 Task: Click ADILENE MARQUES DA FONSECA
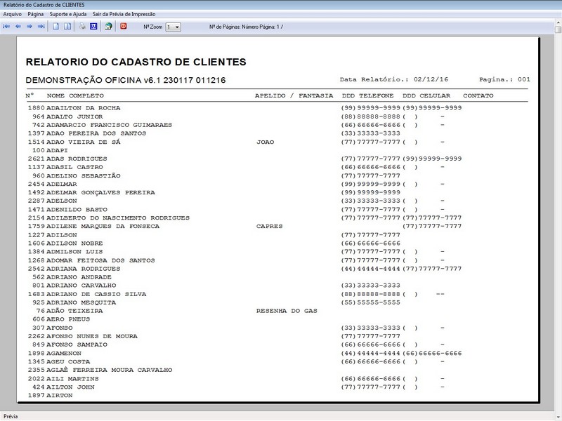tap(103, 226)
